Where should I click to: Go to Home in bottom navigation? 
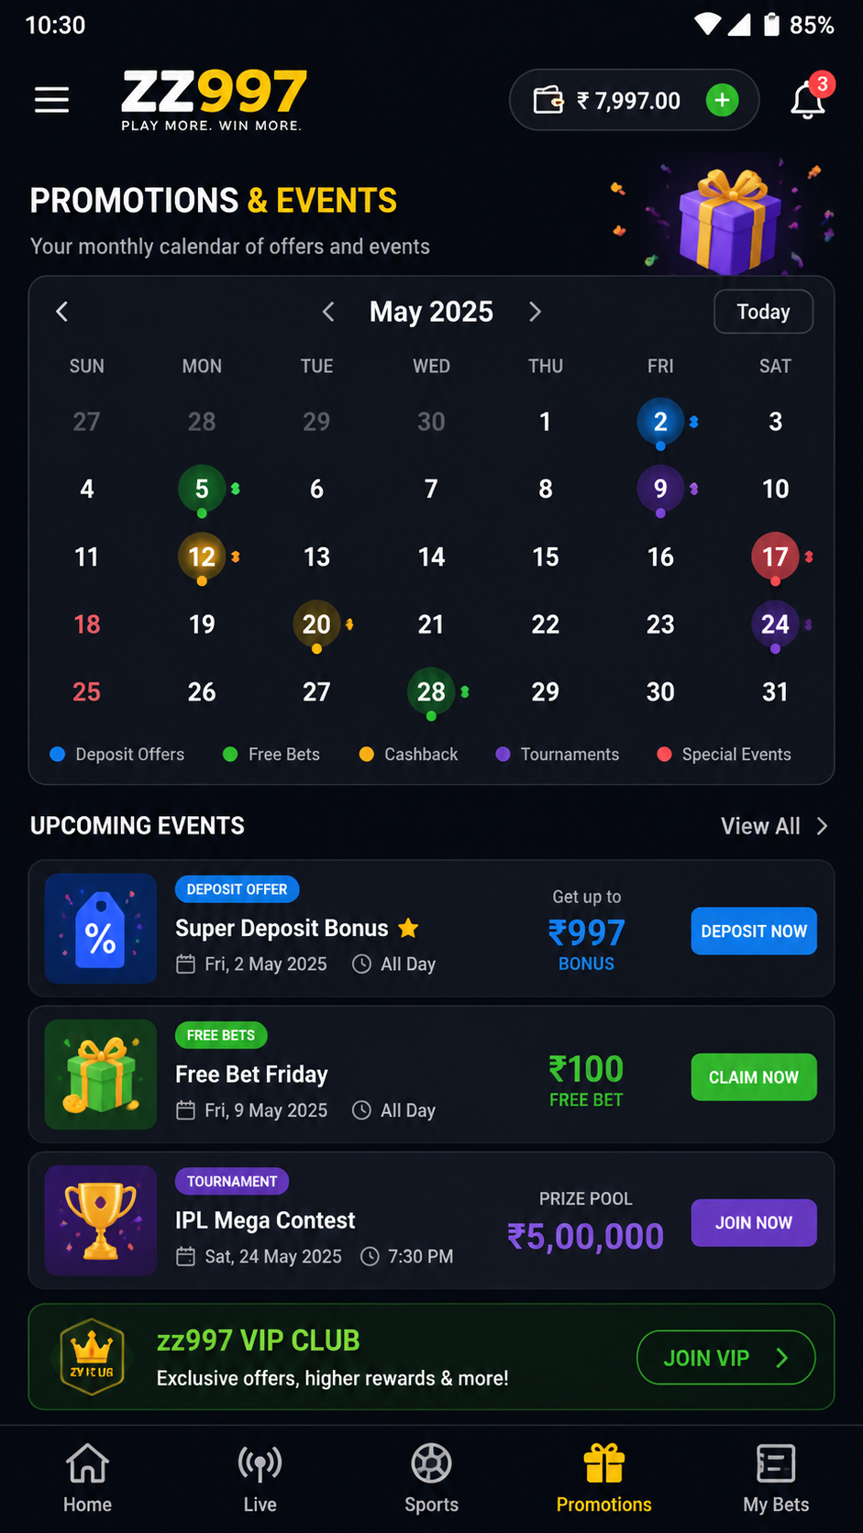[x=87, y=1477]
